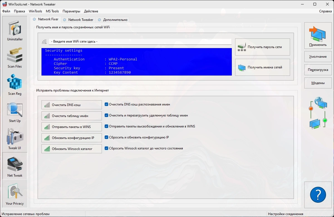The width and height of the screenshot is (334, 217).
Task: Click Обновить конфигурацию IP button
Action: click(x=72, y=138)
